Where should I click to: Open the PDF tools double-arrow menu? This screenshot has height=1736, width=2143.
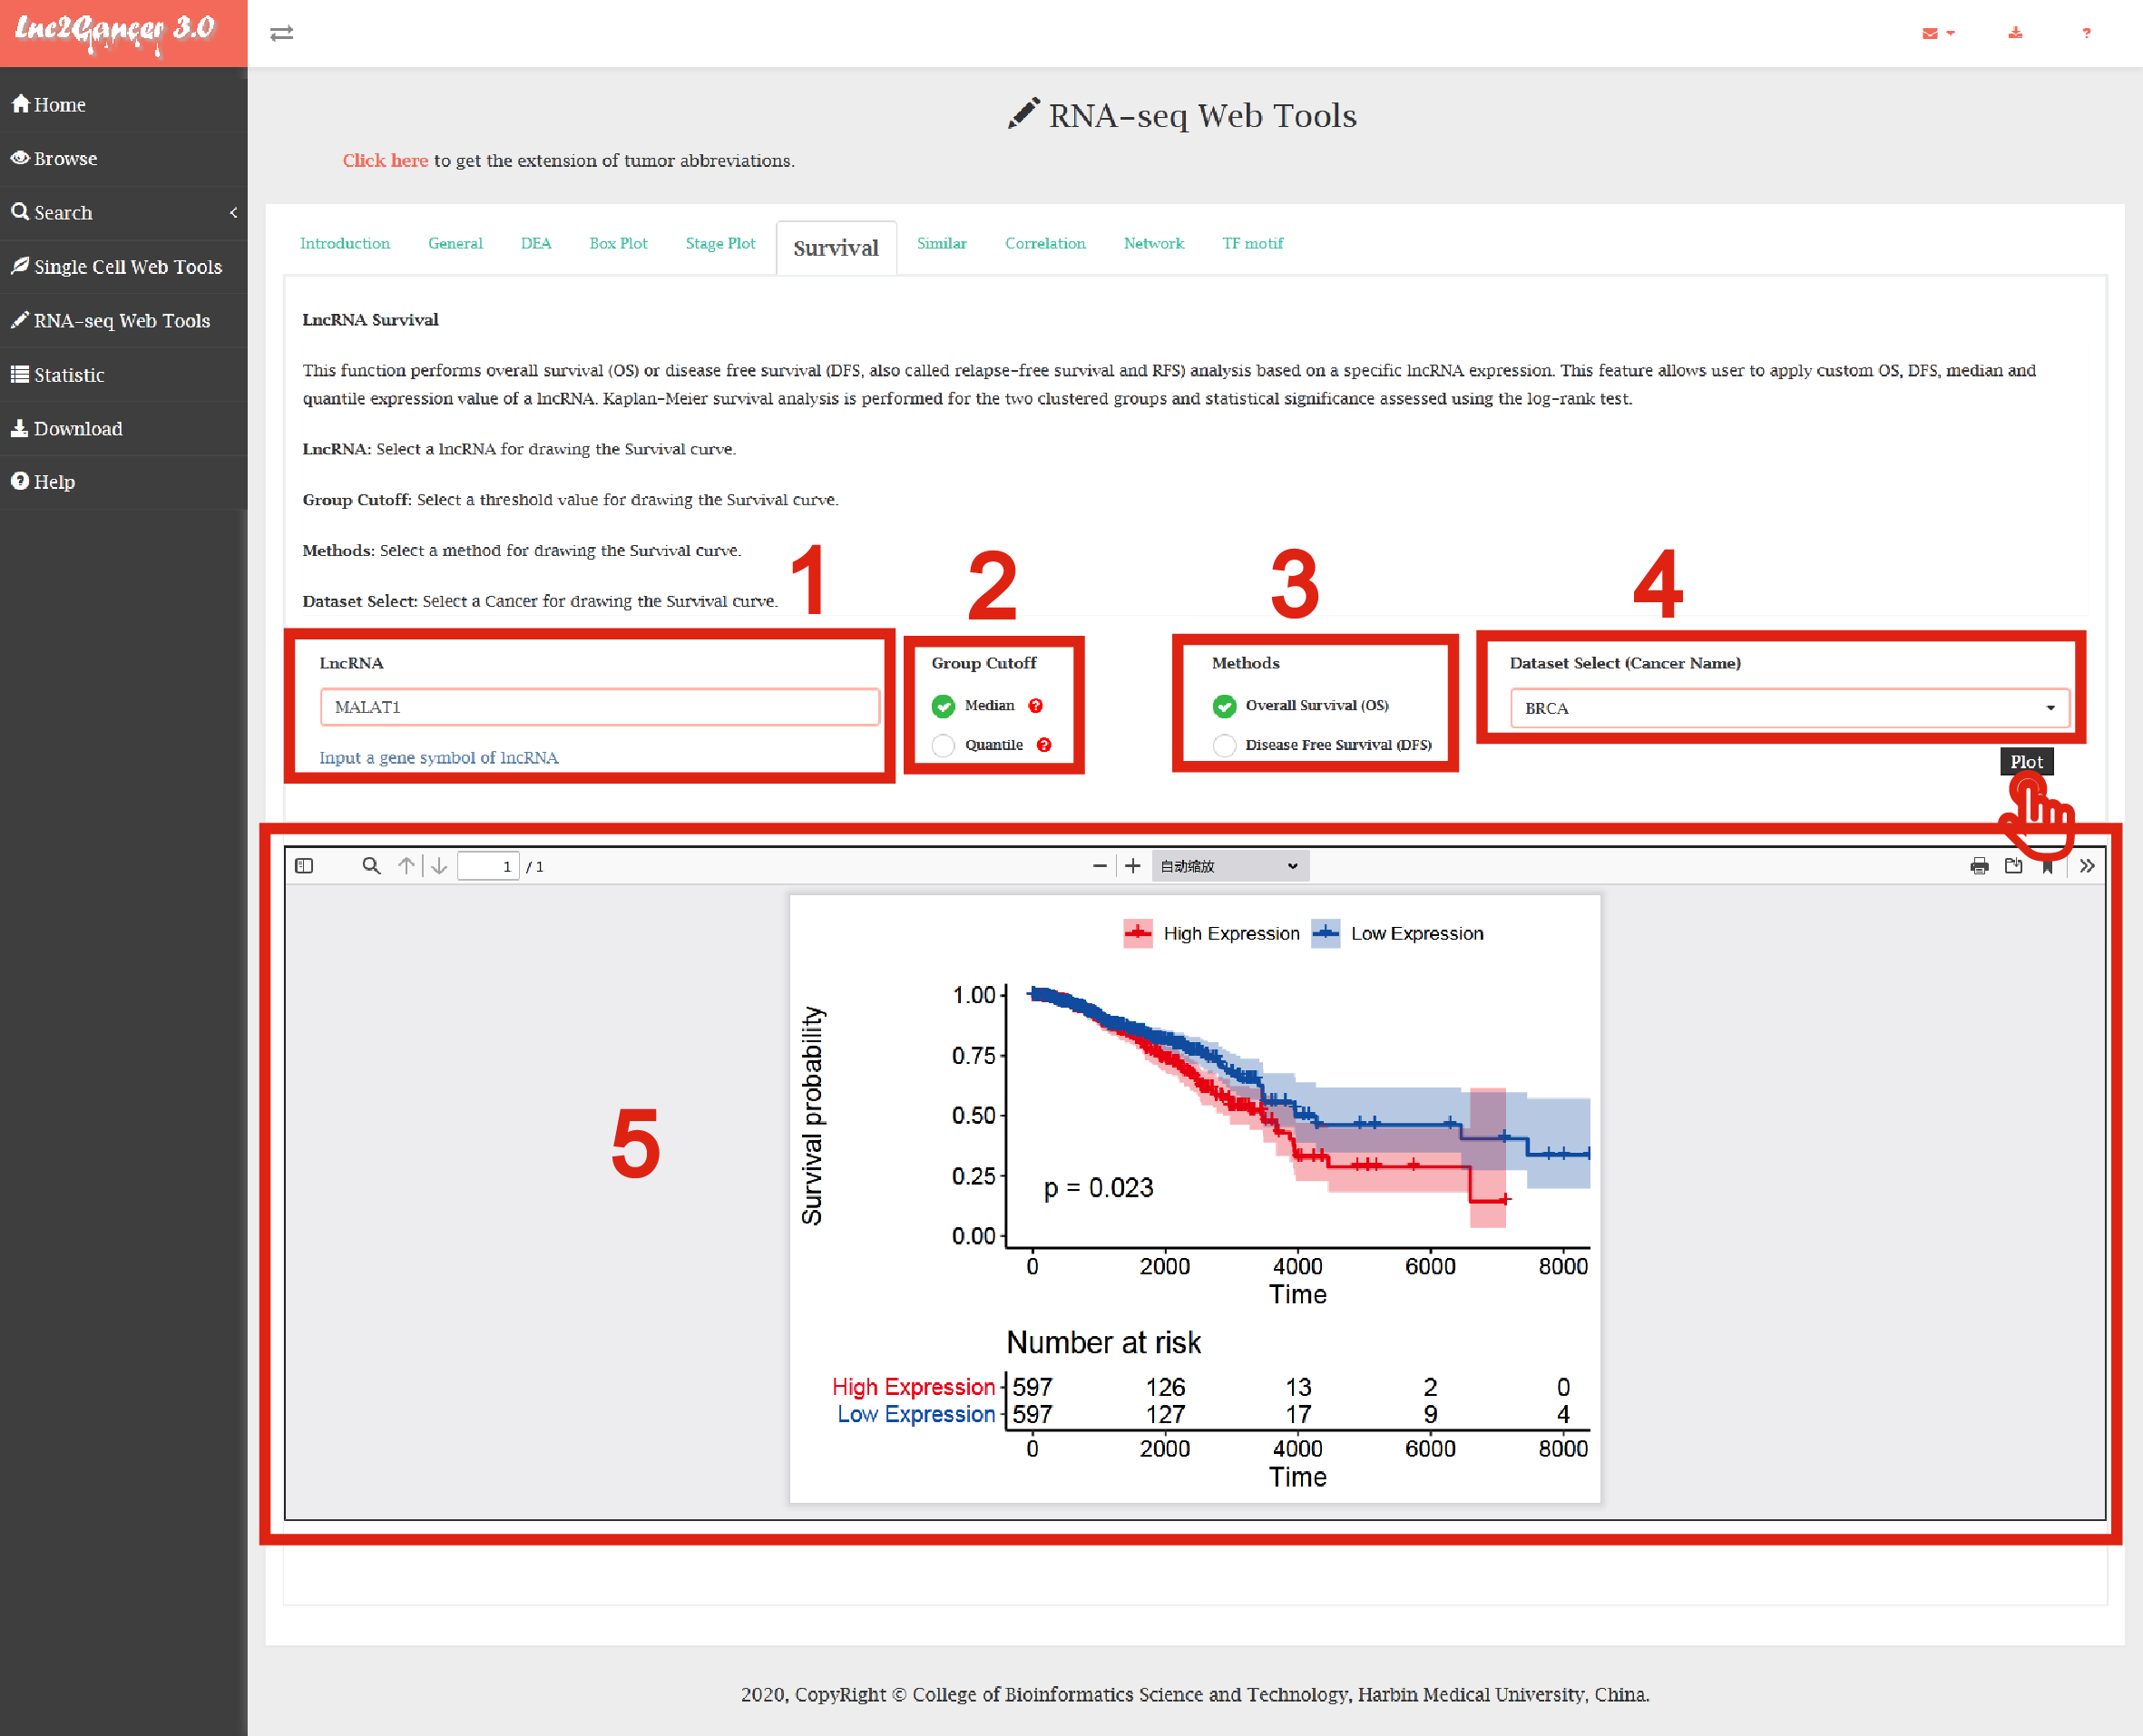[x=2086, y=866]
